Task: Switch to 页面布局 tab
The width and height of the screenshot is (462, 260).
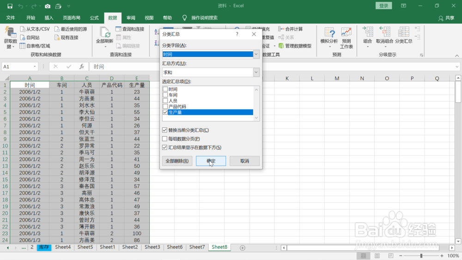Action: 72,18
